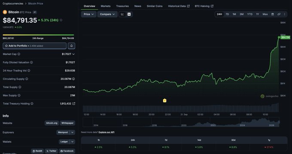Expand the Market Cap value chevron

(73, 54)
